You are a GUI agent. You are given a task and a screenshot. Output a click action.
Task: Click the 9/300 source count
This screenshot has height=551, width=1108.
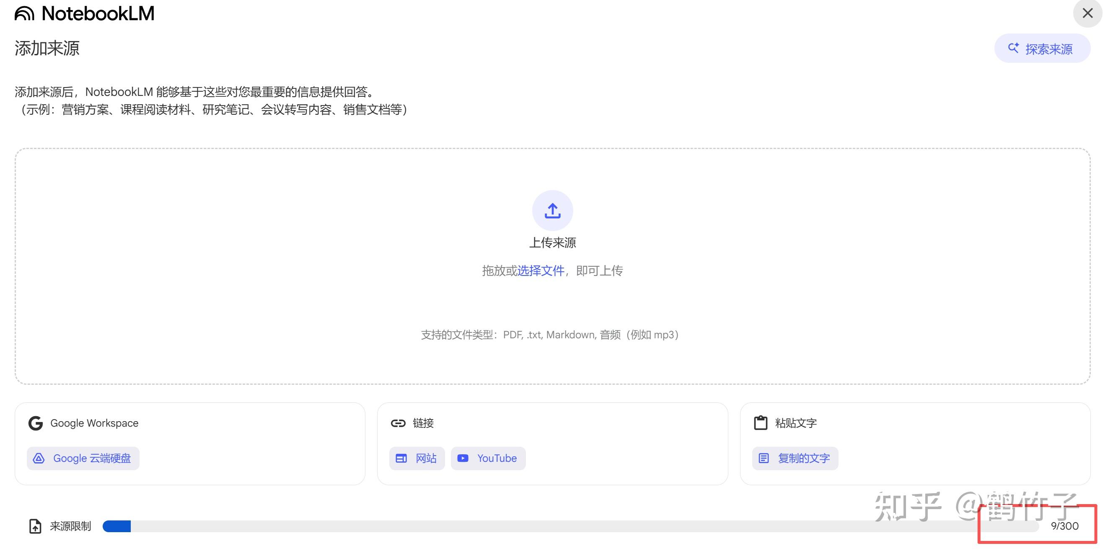[x=1064, y=526]
